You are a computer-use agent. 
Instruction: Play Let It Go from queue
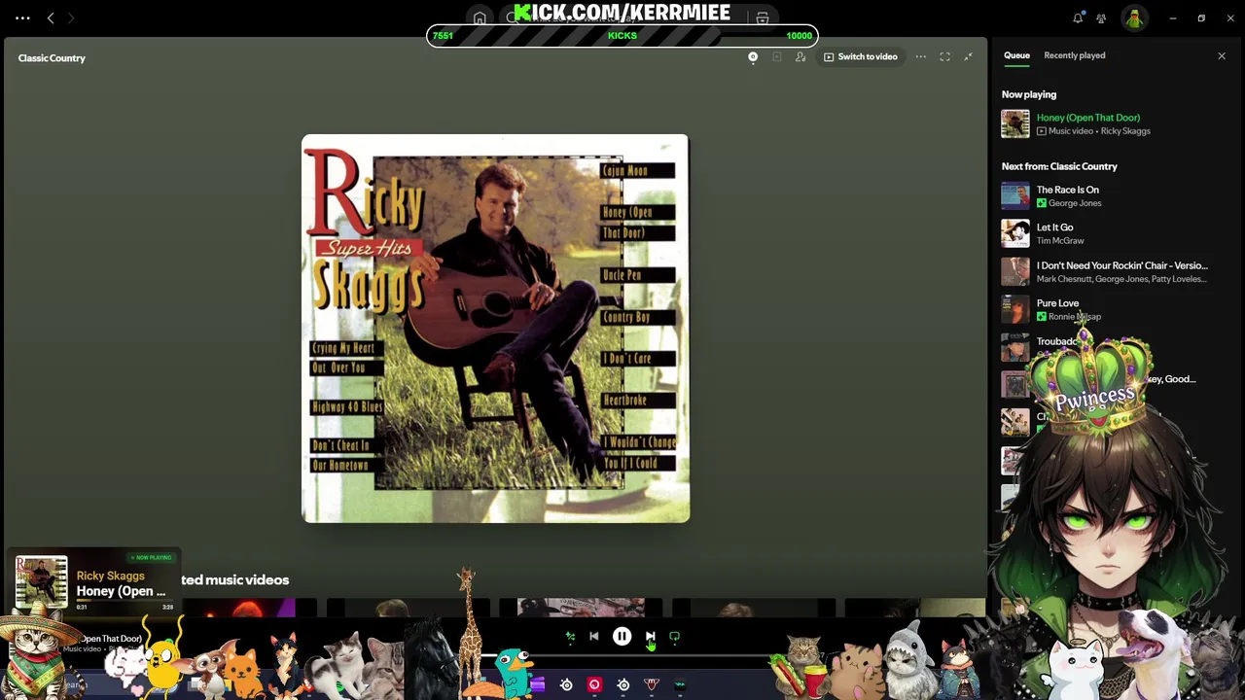pyautogui.click(x=1055, y=227)
